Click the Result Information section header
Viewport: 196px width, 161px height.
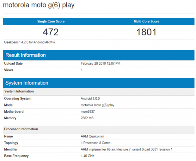[26, 55]
